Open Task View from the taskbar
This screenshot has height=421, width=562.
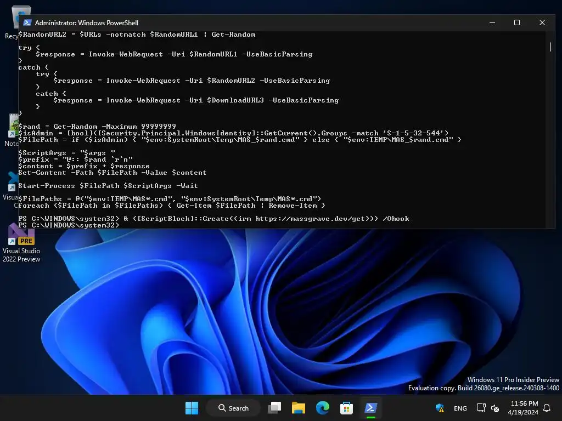[275, 408]
